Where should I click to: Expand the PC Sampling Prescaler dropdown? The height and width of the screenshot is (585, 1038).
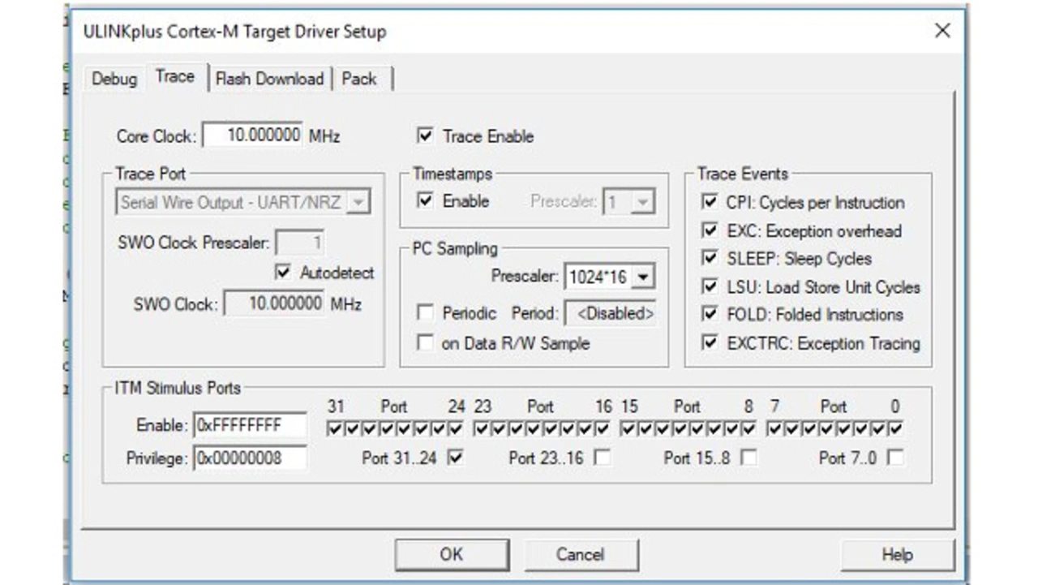point(643,277)
